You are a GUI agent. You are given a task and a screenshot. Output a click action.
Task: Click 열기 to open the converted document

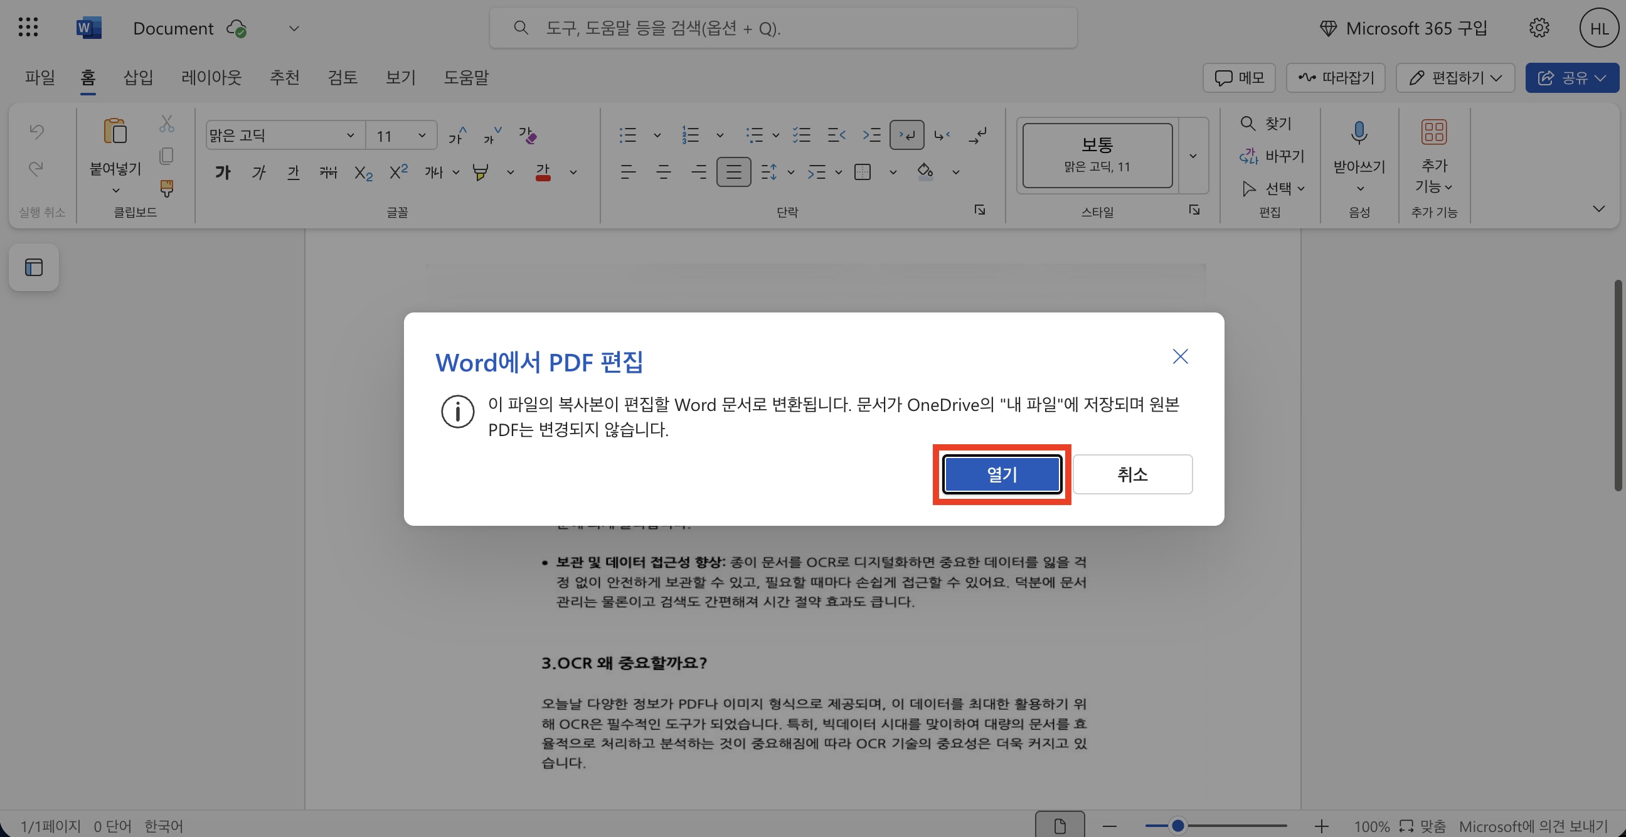click(1001, 474)
